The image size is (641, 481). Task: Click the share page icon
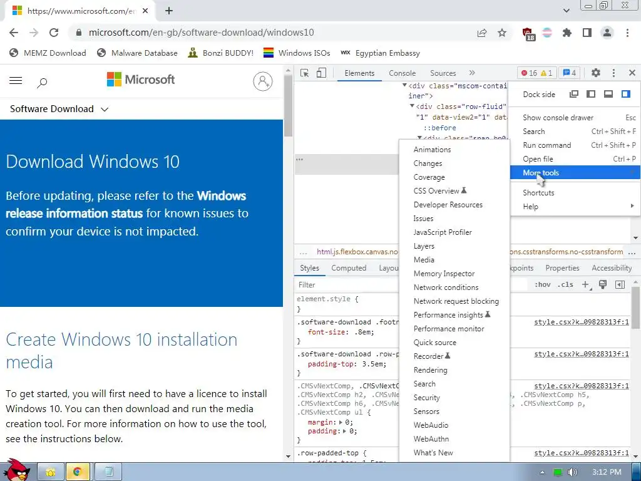click(482, 33)
